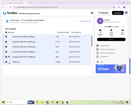Open thumbnail of 1TERA.mp4 video

pos(9,62)
